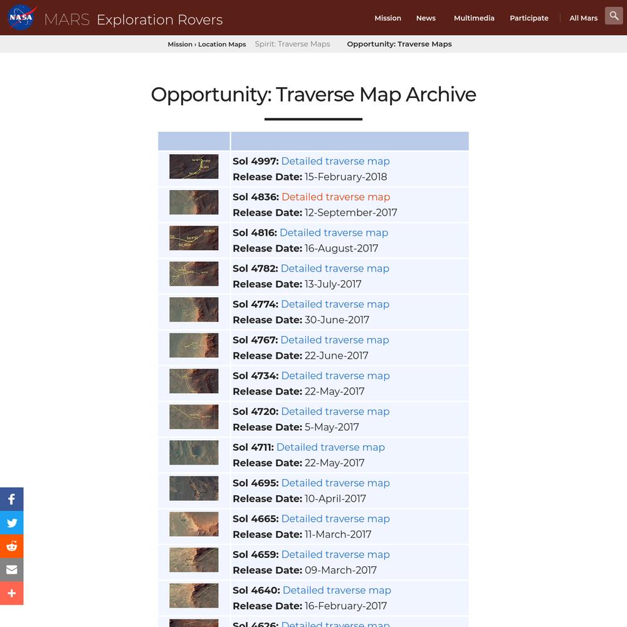Viewport: 627px width, 627px height.
Task: Open the News menu
Action: point(426,18)
